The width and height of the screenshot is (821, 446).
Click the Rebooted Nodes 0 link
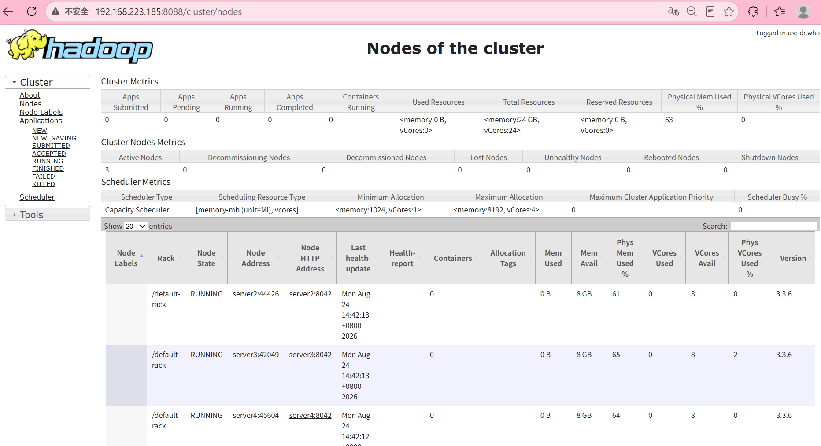tap(629, 170)
